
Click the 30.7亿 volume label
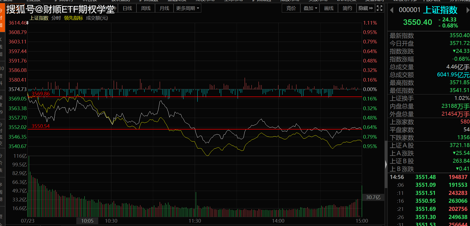pos(373,197)
